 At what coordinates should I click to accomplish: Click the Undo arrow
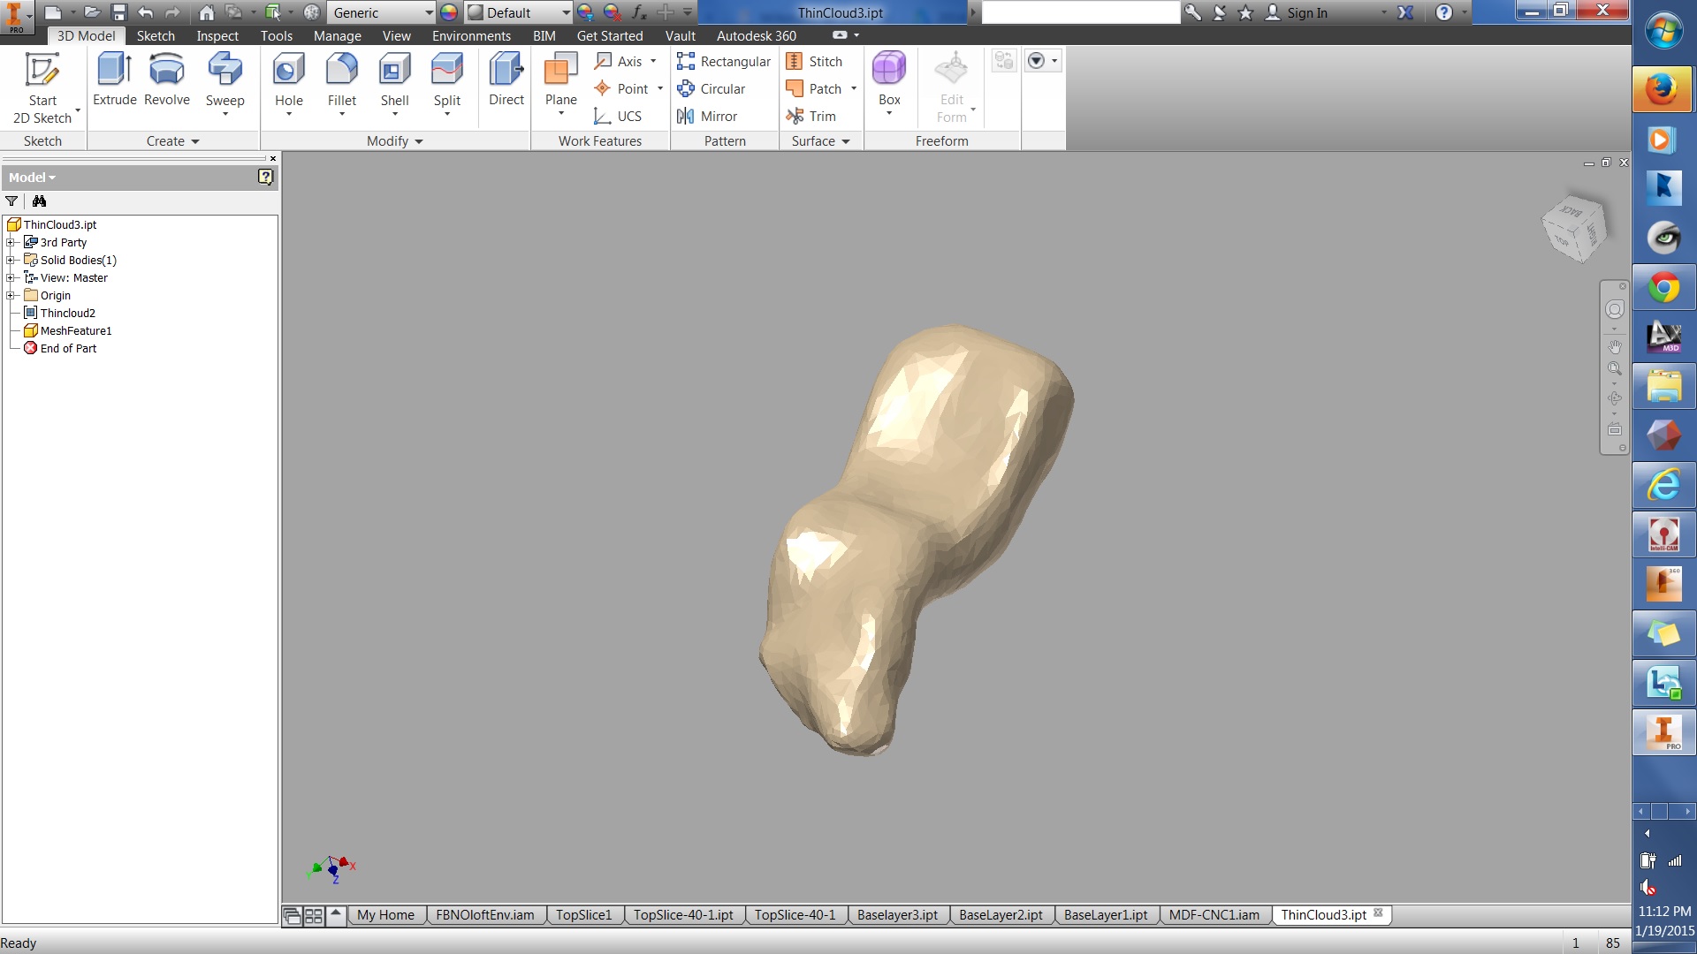[x=145, y=12]
